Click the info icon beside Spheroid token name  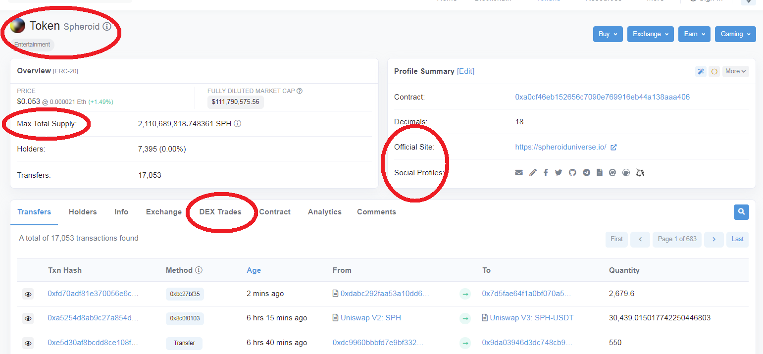coord(107,26)
